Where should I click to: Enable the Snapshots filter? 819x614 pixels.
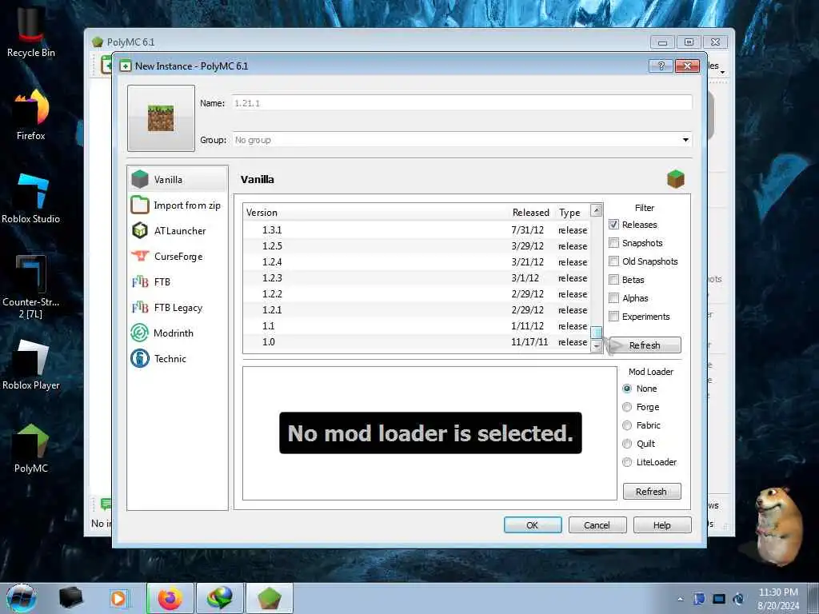pyautogui.click(x=613, y=243)
